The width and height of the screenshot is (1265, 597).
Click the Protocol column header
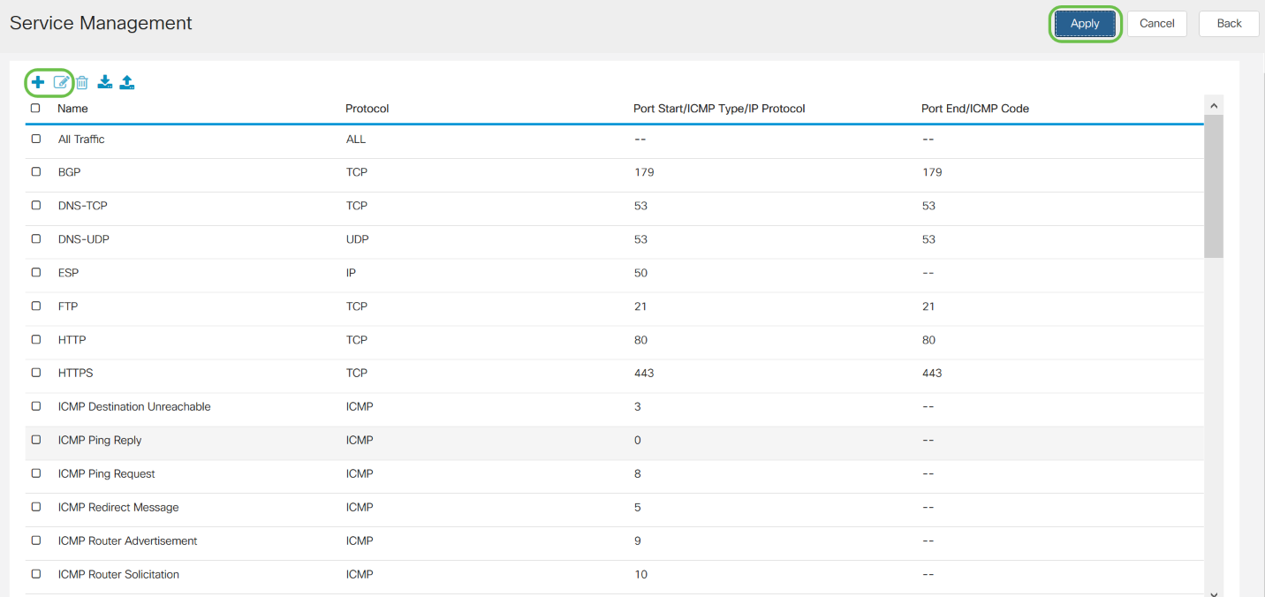pyautogui.click(x=367, y=109)
